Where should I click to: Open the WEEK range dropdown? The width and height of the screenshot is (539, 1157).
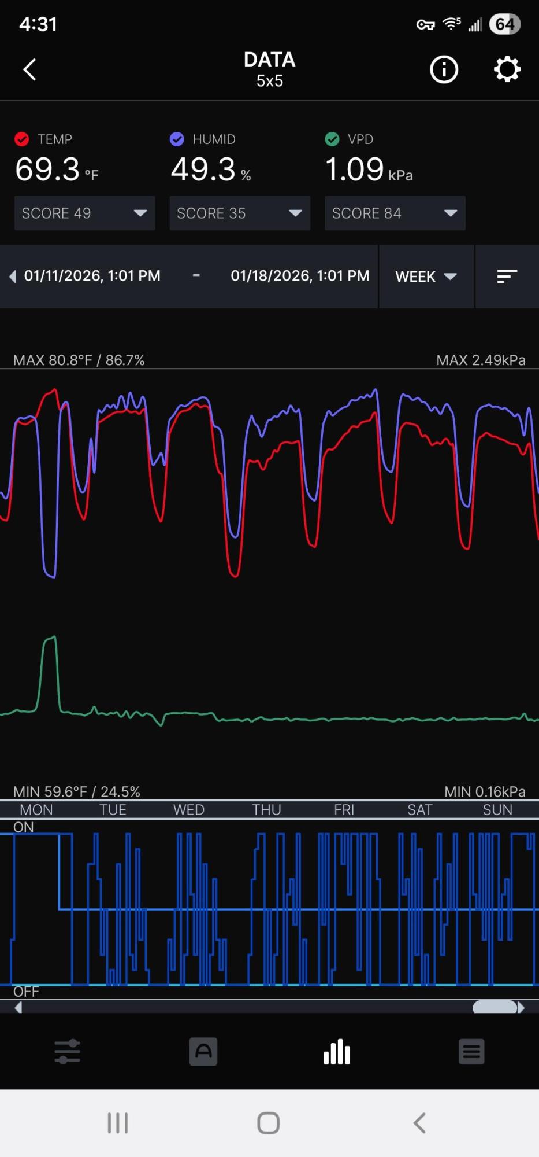click(x=426, y=277)
